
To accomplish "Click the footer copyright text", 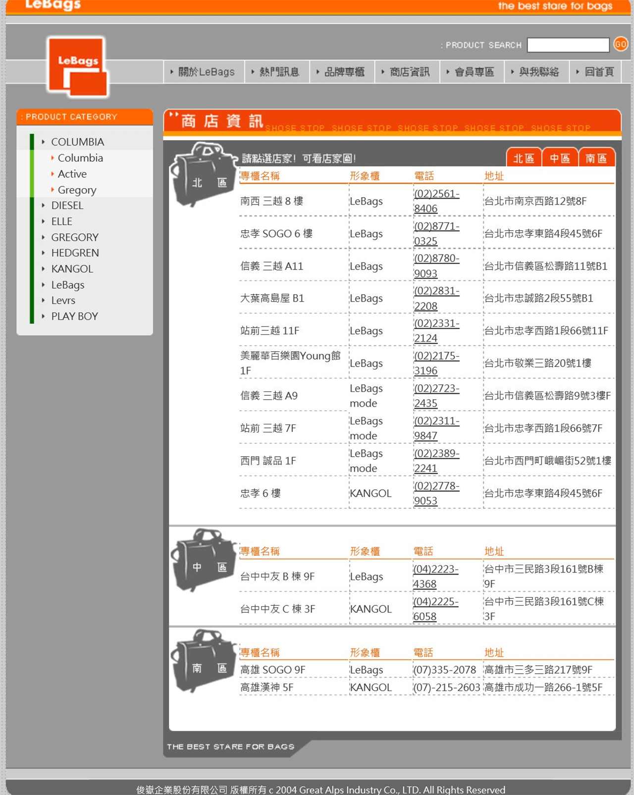I will click(x=321, y=790).
